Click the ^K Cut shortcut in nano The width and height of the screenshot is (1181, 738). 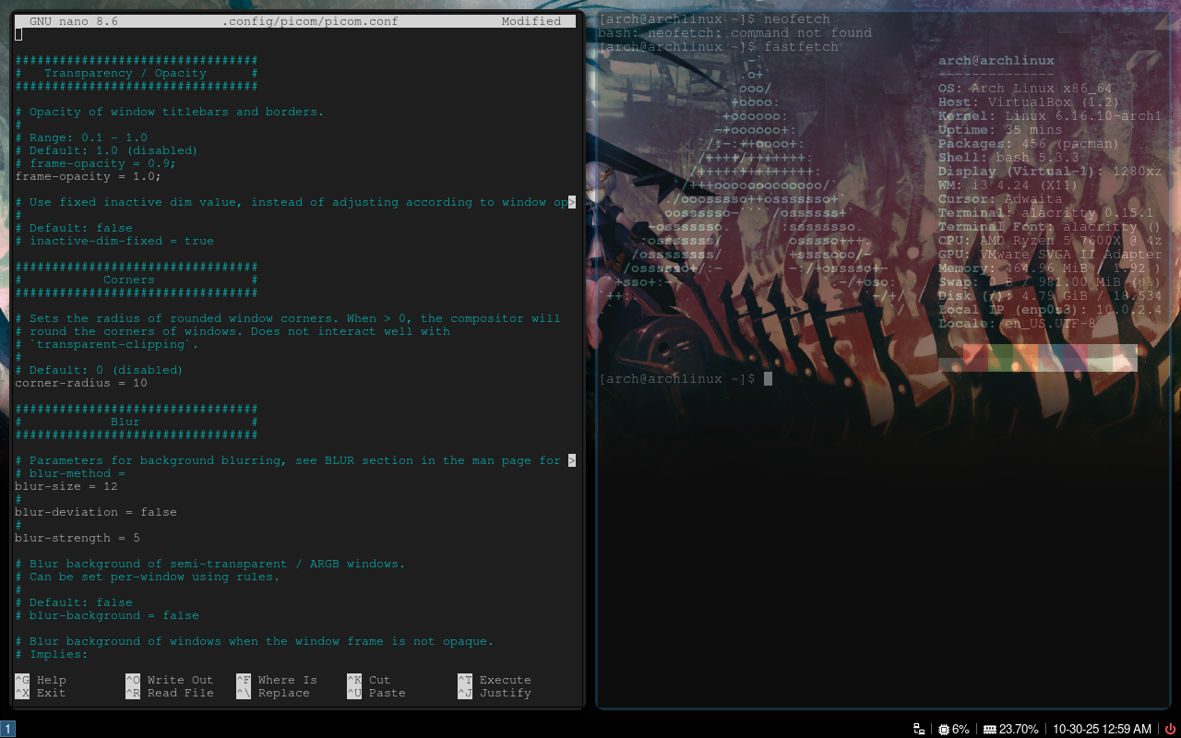click(x=369, y=680)
